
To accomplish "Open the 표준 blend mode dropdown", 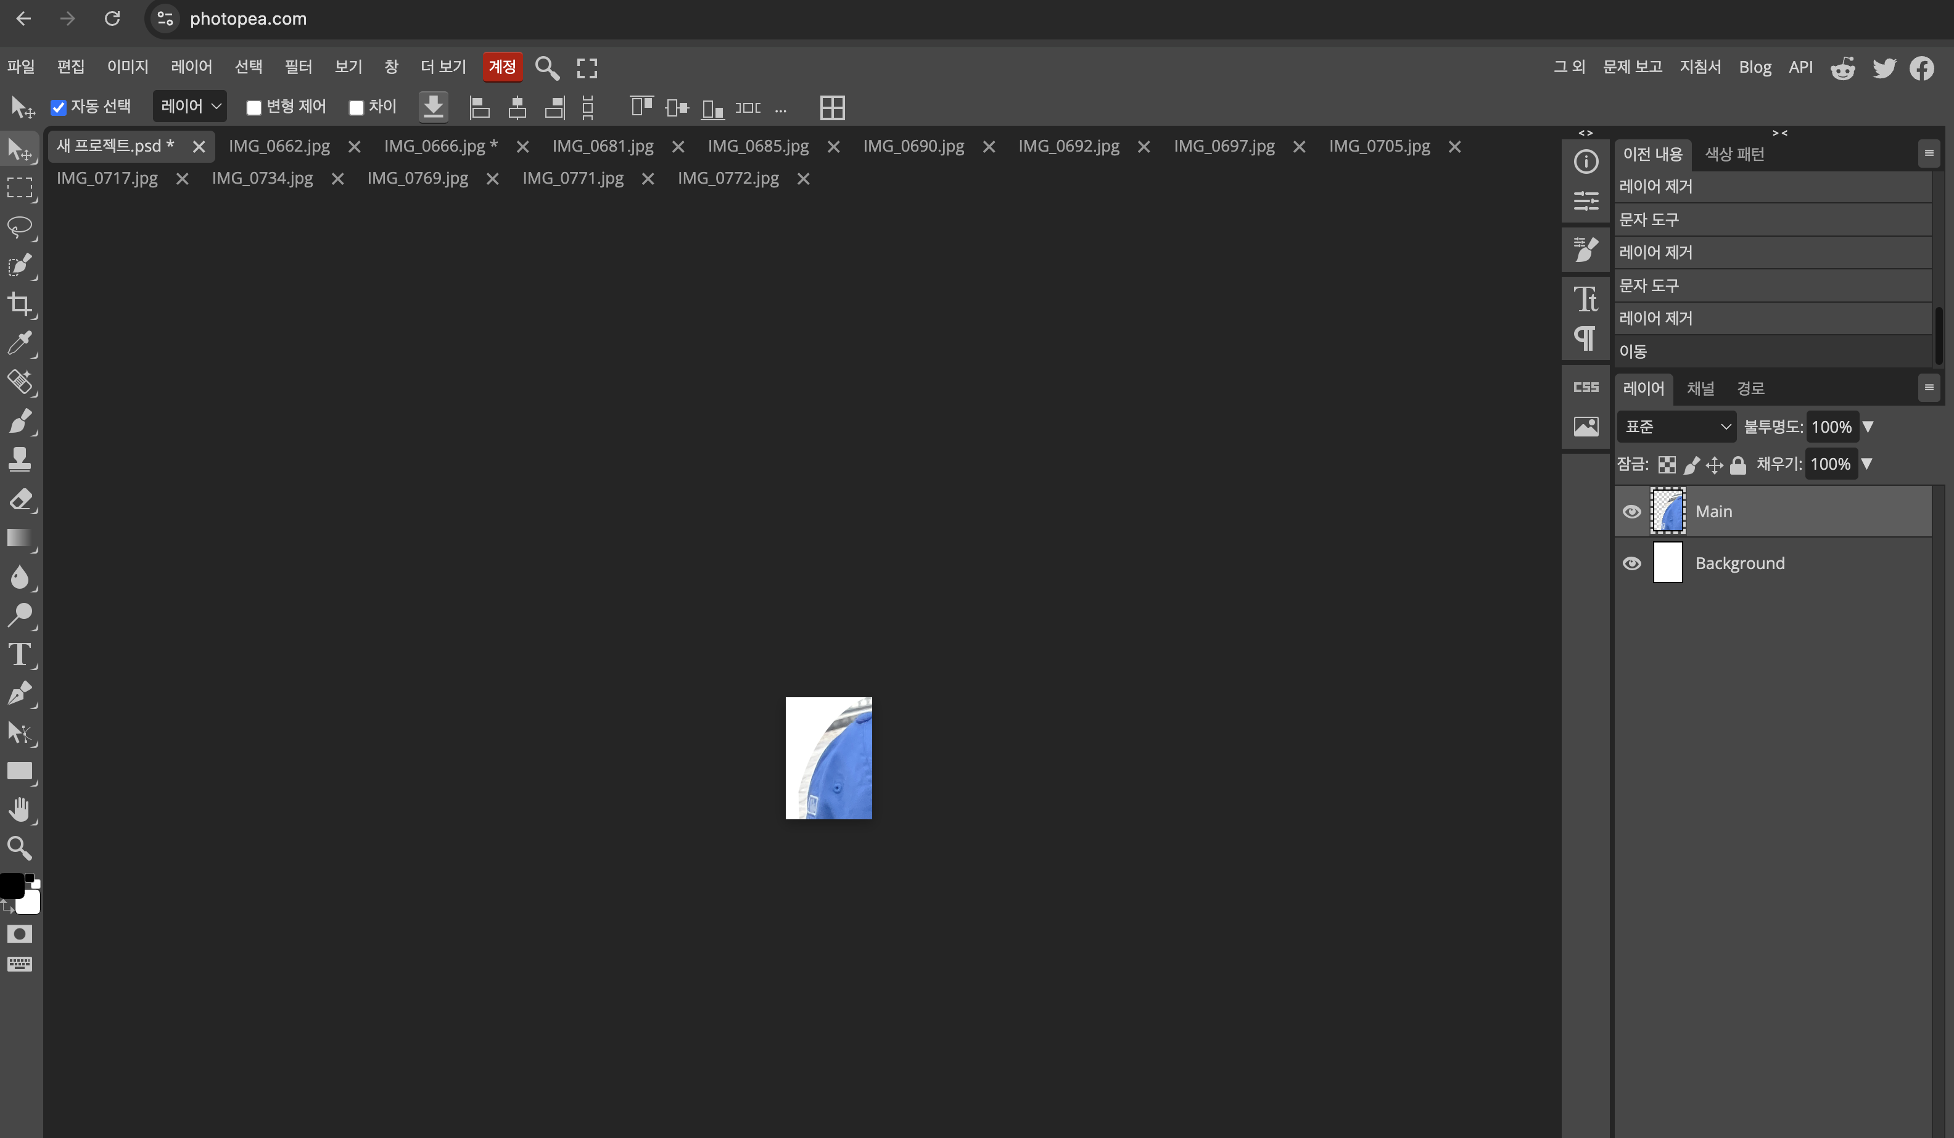I will [1677, 427].
